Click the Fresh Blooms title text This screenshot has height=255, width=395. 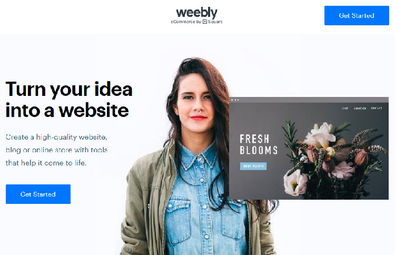tap(259, 144)
